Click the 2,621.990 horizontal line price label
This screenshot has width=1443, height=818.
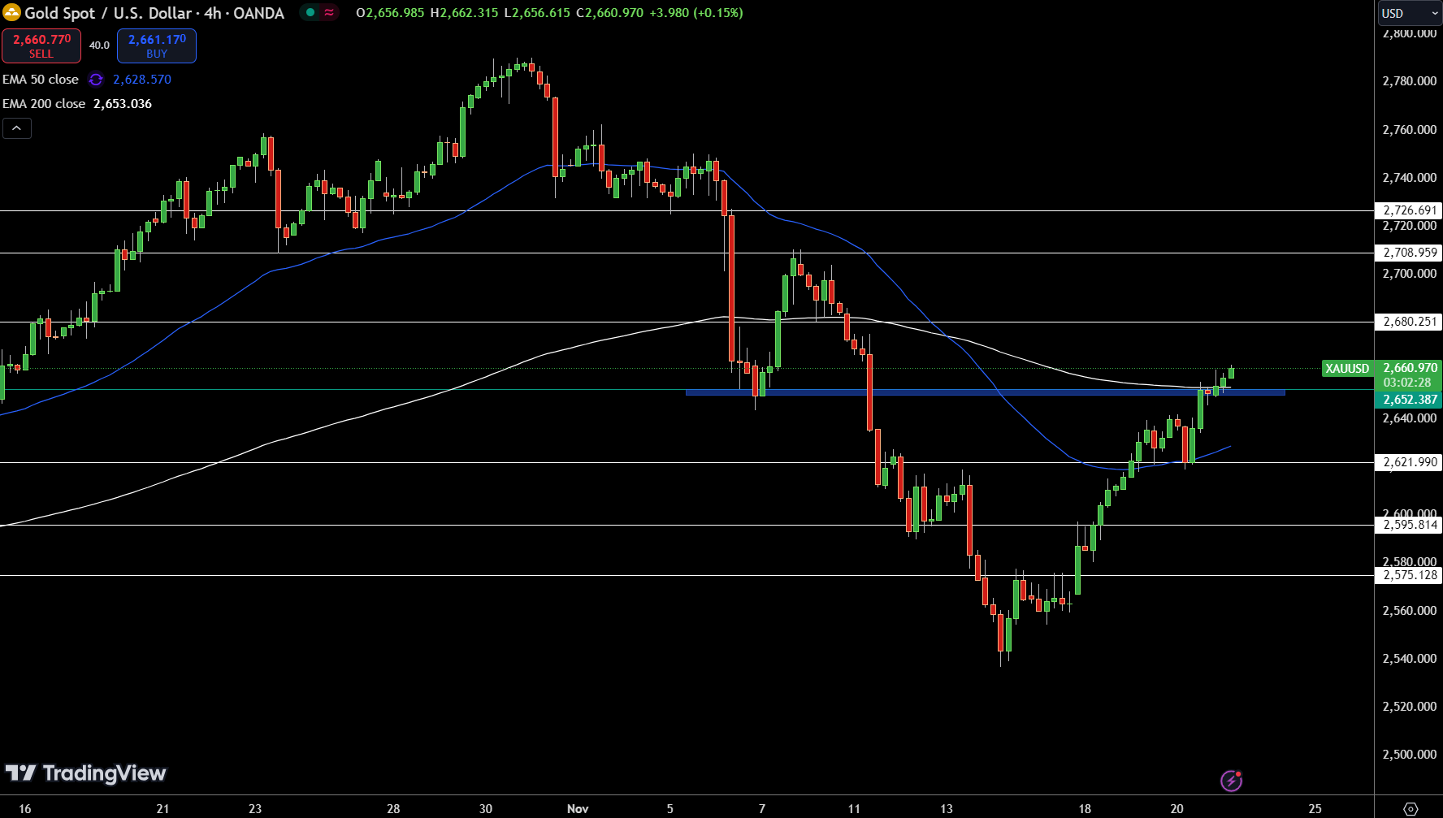(1409, 462)
